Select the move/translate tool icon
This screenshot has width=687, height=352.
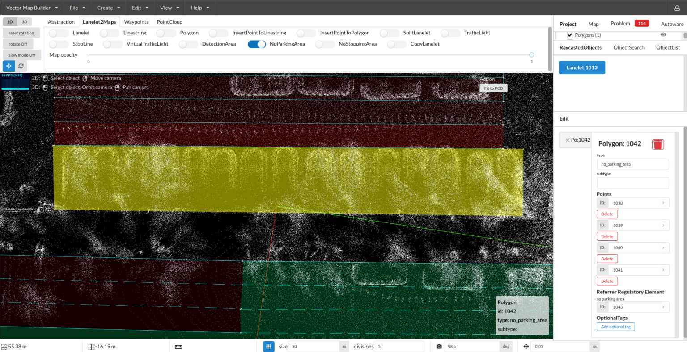(8, 66)
